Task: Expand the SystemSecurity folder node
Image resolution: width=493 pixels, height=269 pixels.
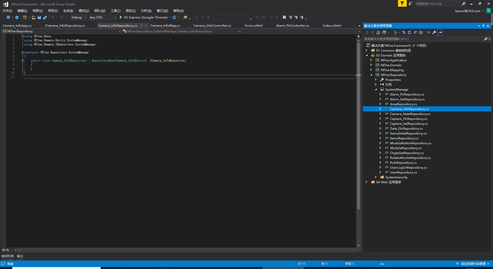Action: (376, 177)
